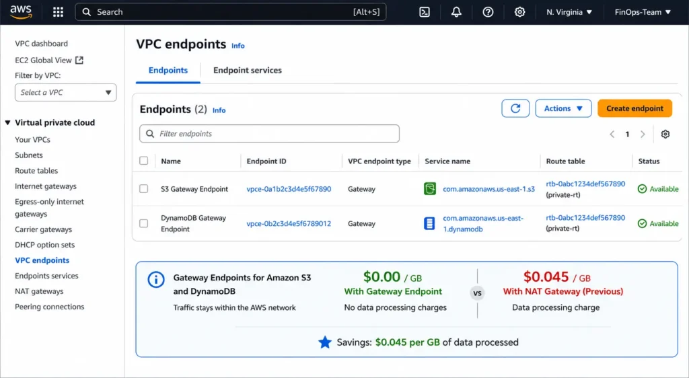The image size is (689, 378).
Task: Switch to the Endpoint services tab
Action: [x=248, y=70]
